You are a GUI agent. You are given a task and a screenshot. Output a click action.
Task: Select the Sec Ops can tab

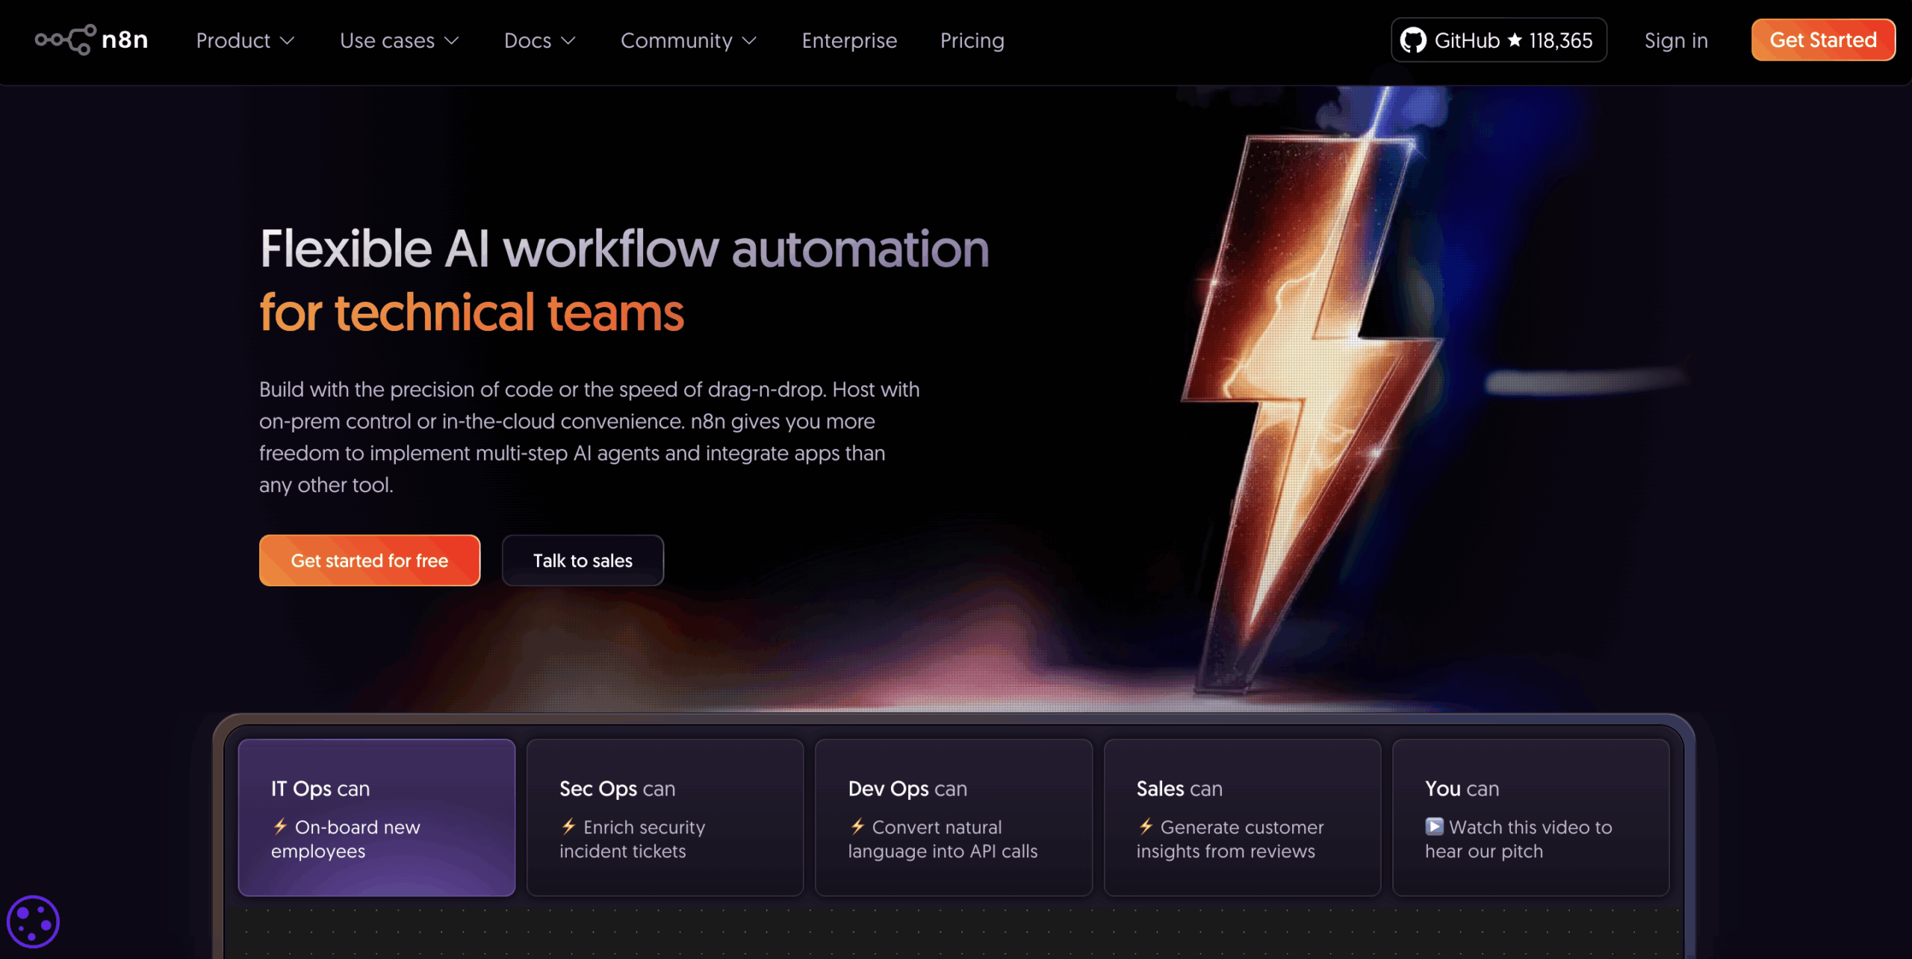pos(665,817)
